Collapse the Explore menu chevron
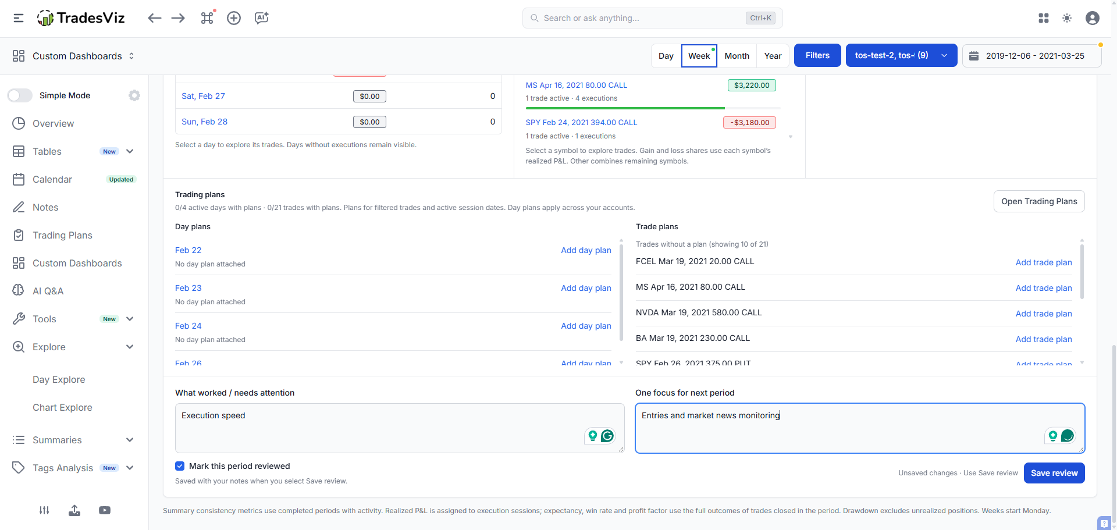1117x530 pixels. 130,347
